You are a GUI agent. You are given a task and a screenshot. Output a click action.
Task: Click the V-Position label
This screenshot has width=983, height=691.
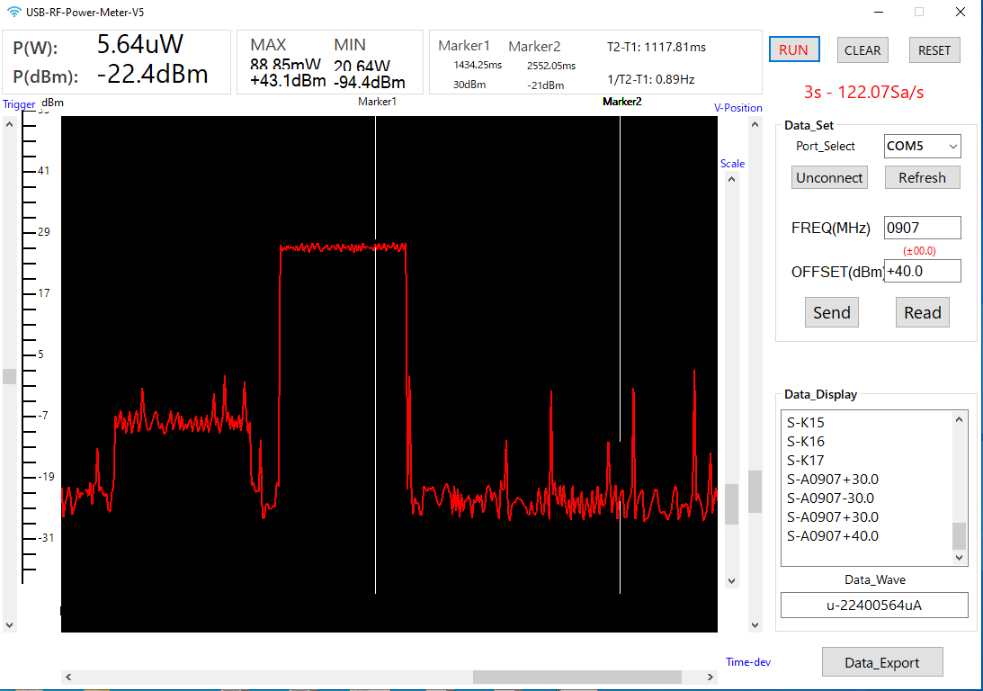tap(737, 108)
